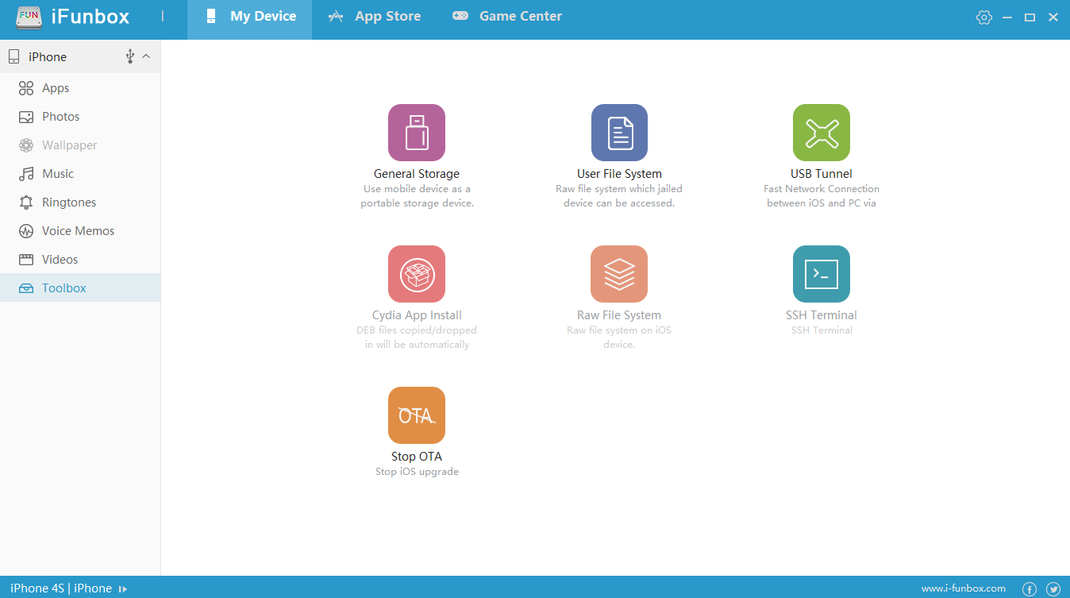Click the Wallpaper flower icon in sidebar
This screenshot has height=598, width=1070.
pos(26,145)
